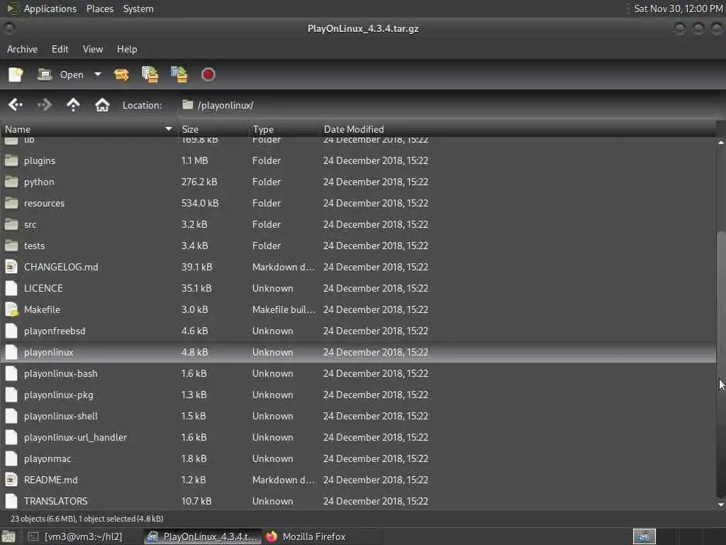Go back with the left arrow
This screenshot has width=726, height=545.
click(16, 105)
